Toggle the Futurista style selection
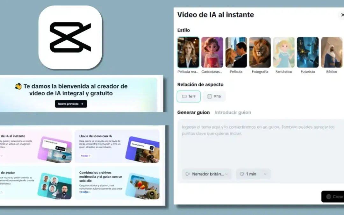Image resolution: width=344 pixels, height=215 pixels. tap(308, 52)
